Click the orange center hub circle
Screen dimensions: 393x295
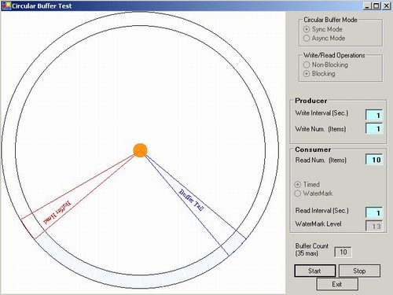click(x=140, y=150)
